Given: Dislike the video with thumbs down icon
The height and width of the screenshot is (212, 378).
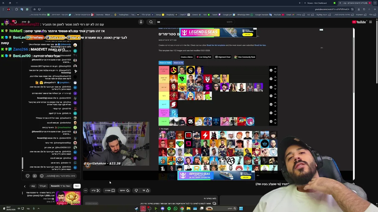Looking at the screenshot, I should pos(136,191).
